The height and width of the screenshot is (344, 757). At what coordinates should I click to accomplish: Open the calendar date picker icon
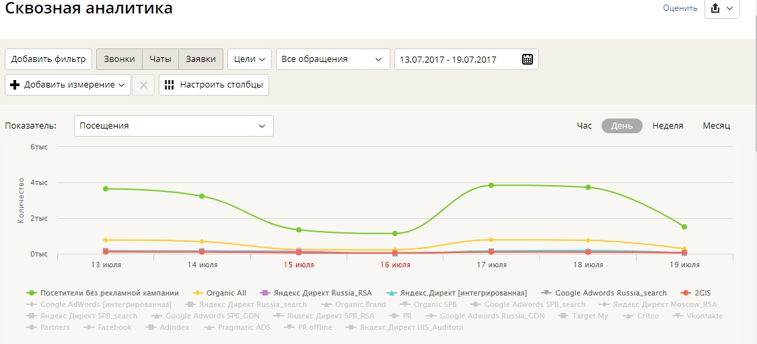[x=528, y=59]
